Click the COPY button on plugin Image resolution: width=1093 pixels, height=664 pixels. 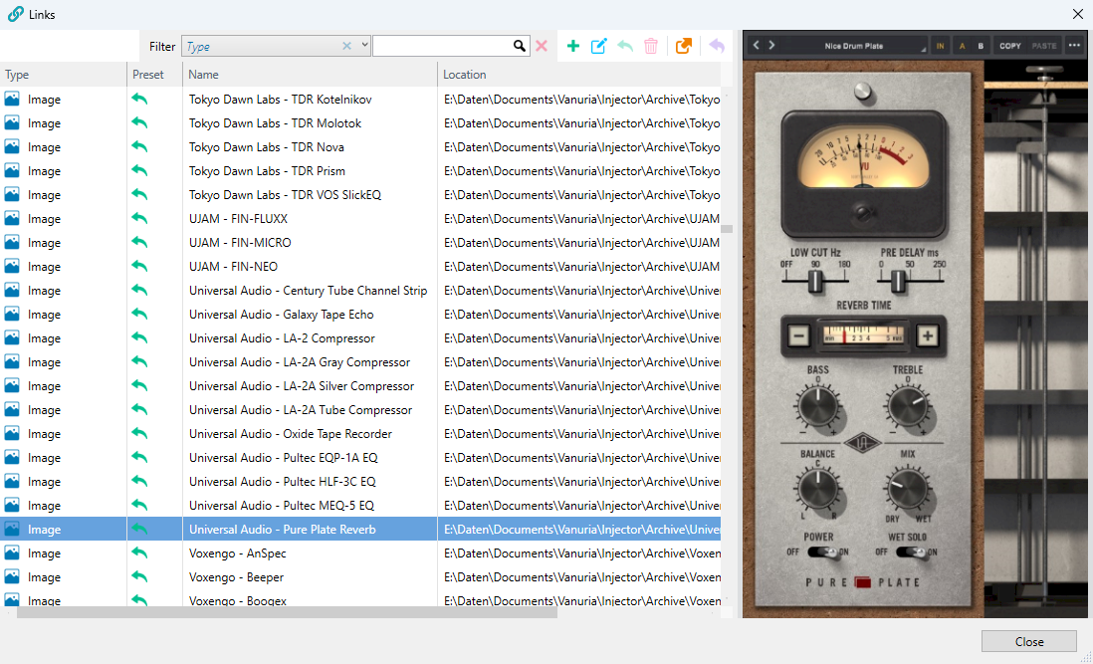point(1010,46)
